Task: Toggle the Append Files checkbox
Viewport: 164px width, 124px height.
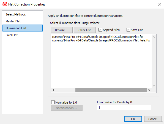Action: coord(100,30)
